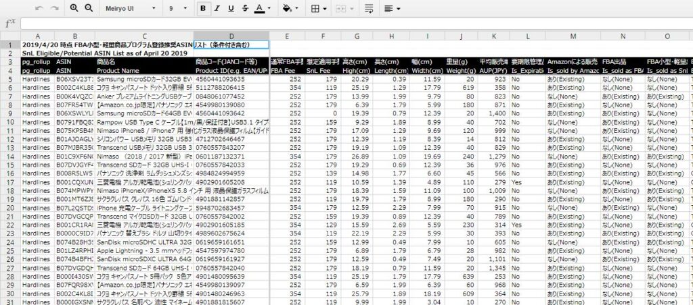Expand the merge cells dropdown arrow
Viewport: 693px width, 305px height.
click(352, 8)
